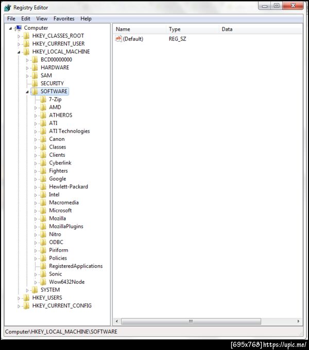Click the HKEY_USERS folder icon
Screen dimensions: 309x350
(26, 298)
